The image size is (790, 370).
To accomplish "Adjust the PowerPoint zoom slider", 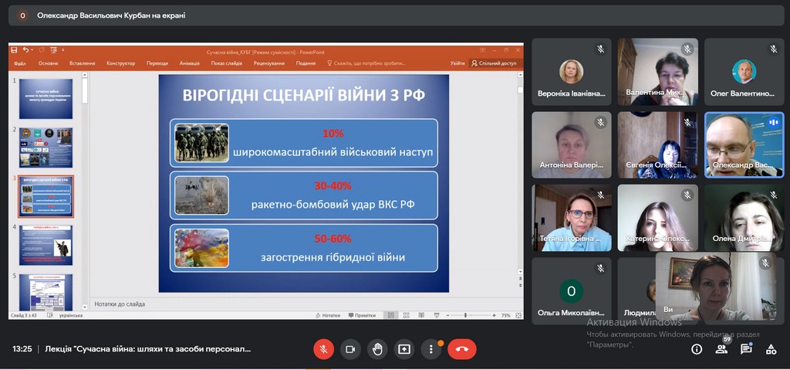I will pyautogui.click(x=465, y=315).
